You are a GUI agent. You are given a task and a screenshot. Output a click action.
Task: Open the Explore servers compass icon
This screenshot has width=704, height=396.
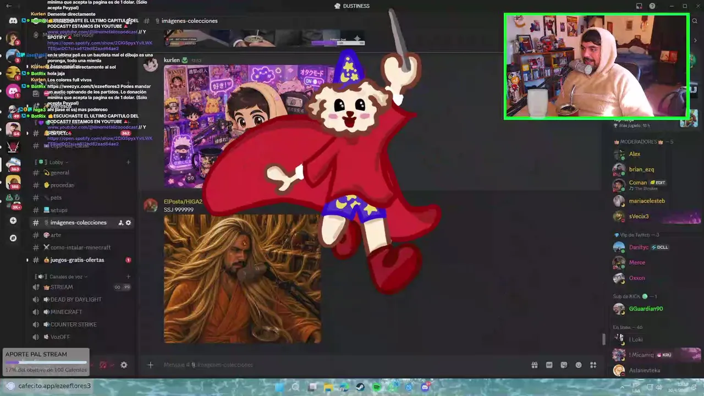[13, 238]
